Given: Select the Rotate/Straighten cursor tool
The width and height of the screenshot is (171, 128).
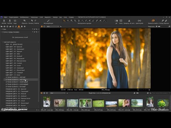Looking at the screenshot, I should [79, 21].
